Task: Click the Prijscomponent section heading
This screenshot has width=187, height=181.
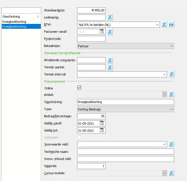Action: point(55,81)
